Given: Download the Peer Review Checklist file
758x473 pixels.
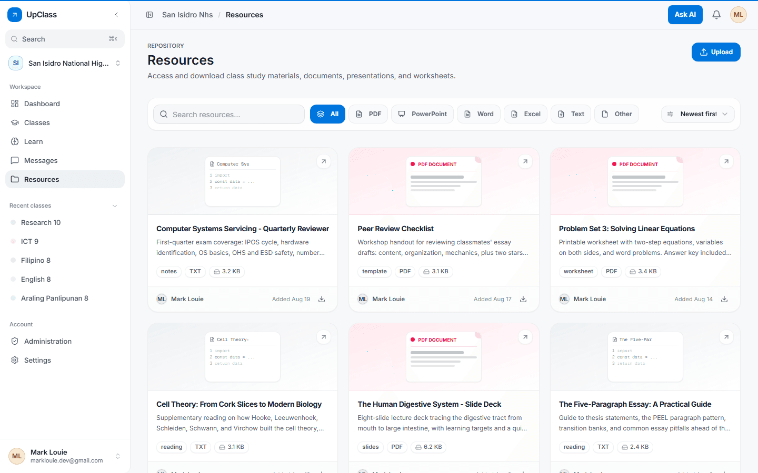Looking at the screenshot, I should (523, 299).
